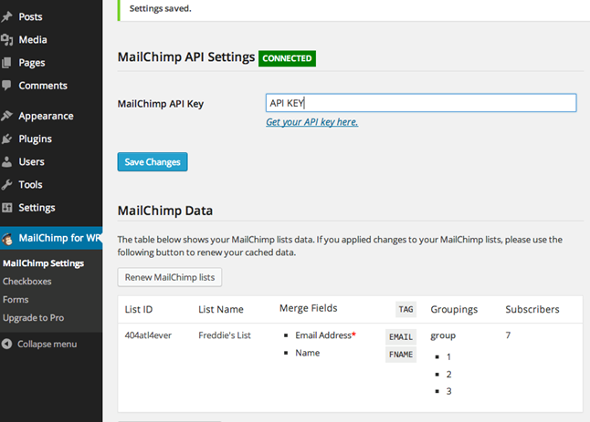Click the Collapse menu arrow icon

point(6,344)
